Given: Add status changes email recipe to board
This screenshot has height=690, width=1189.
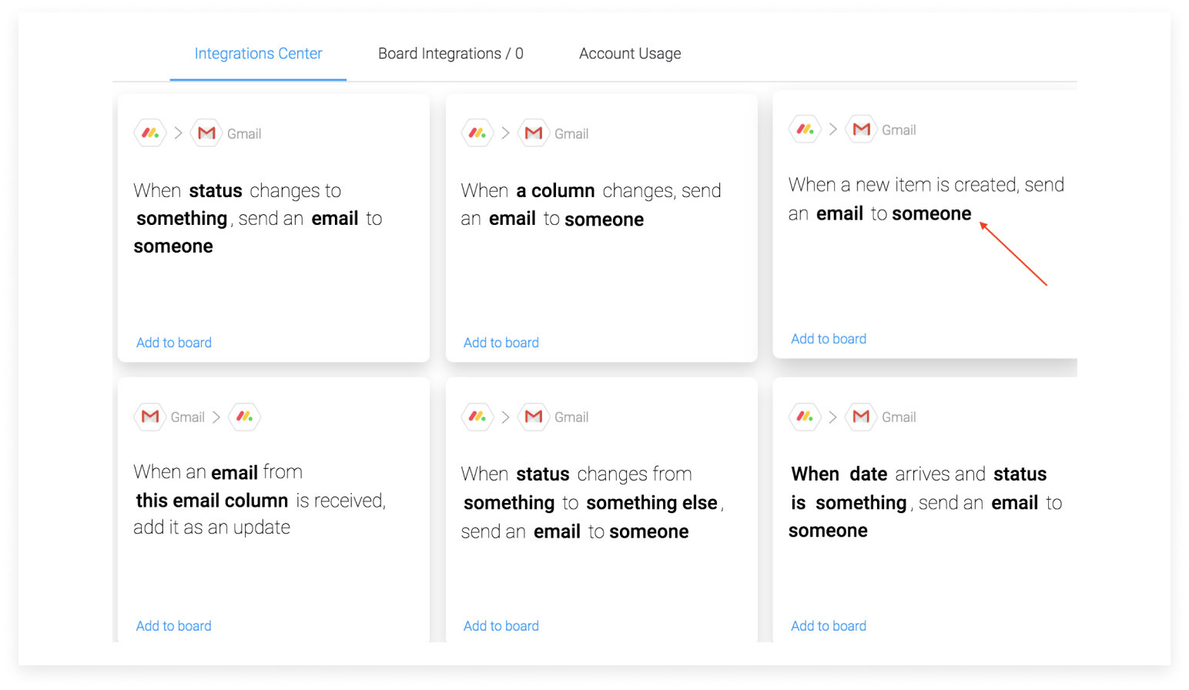Looking at the screenshot, I should click(174, 343).
